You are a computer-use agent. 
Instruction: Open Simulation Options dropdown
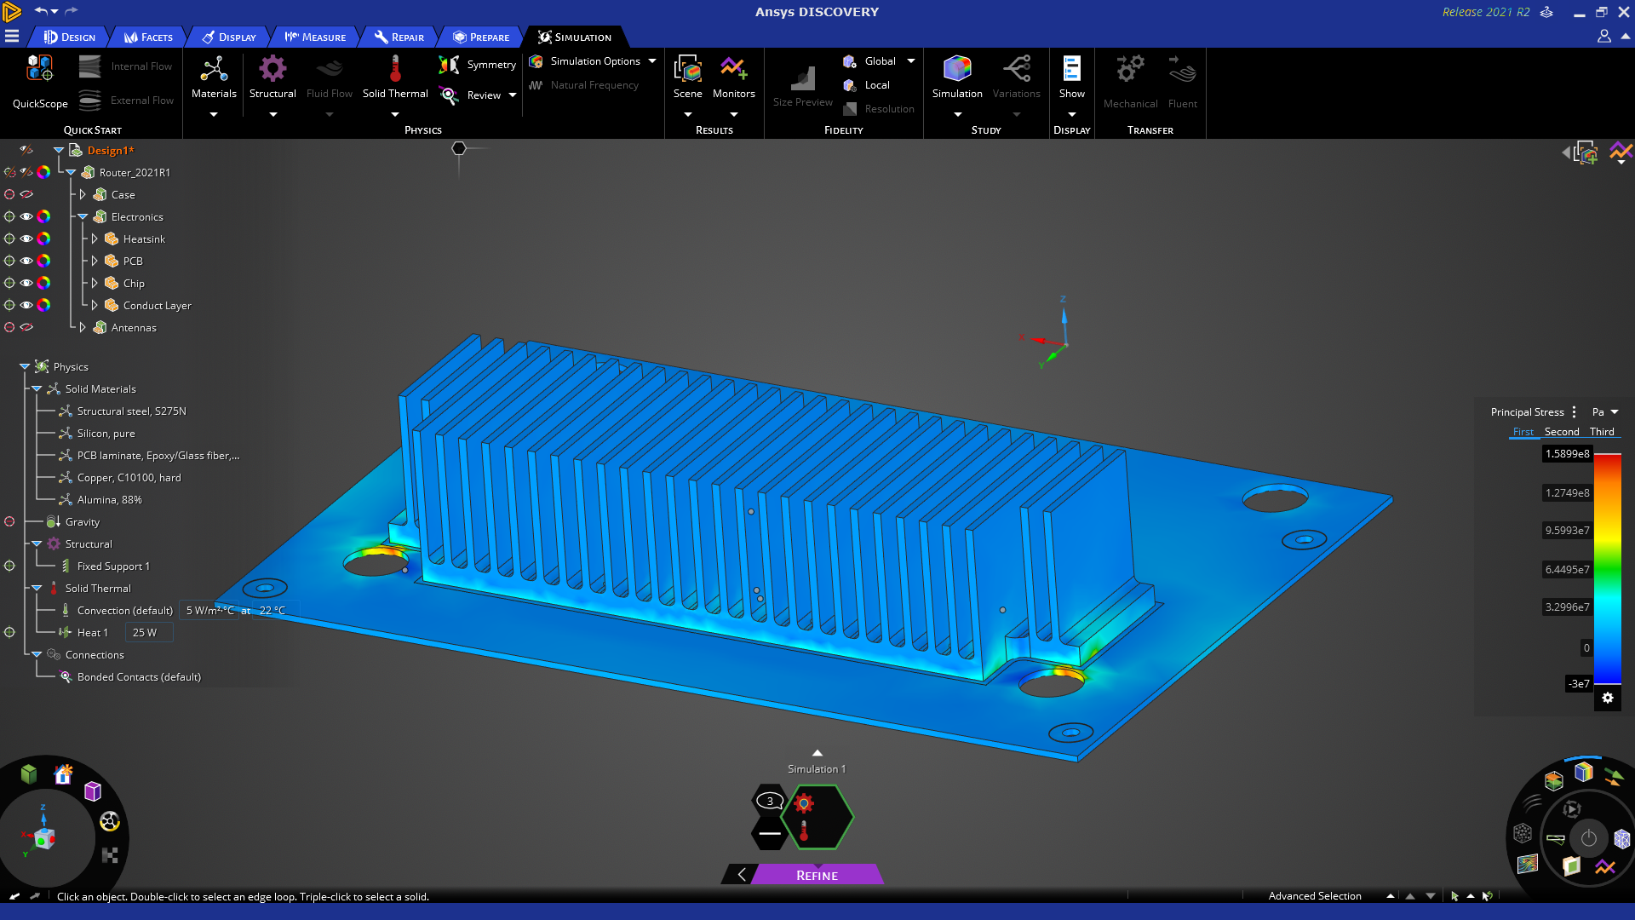coord(652,61)
